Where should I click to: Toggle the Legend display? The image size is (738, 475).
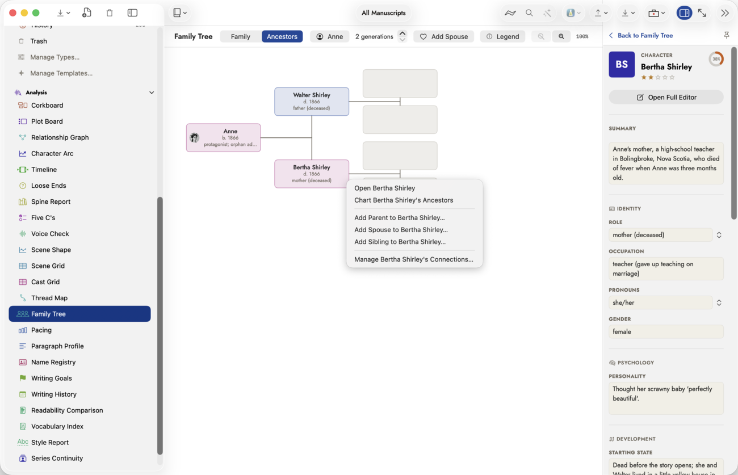pos(502,36)
